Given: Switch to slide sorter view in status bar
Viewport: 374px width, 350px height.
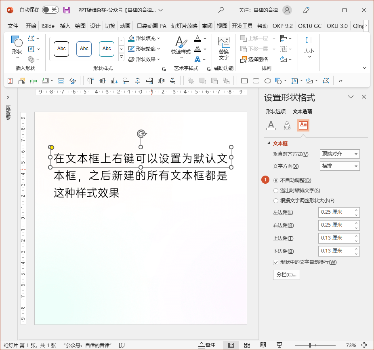Looking at the screenshot, I should click(247, 345).
